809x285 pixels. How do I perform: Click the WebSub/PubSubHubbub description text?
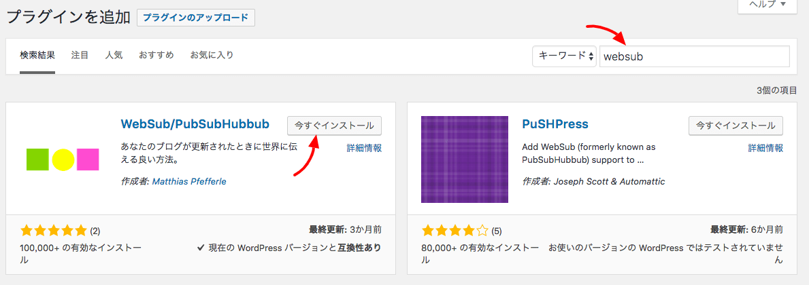[209, 153]
